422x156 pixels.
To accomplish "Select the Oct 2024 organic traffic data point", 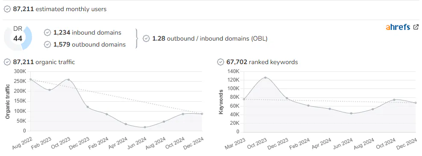I will [183, 114].
